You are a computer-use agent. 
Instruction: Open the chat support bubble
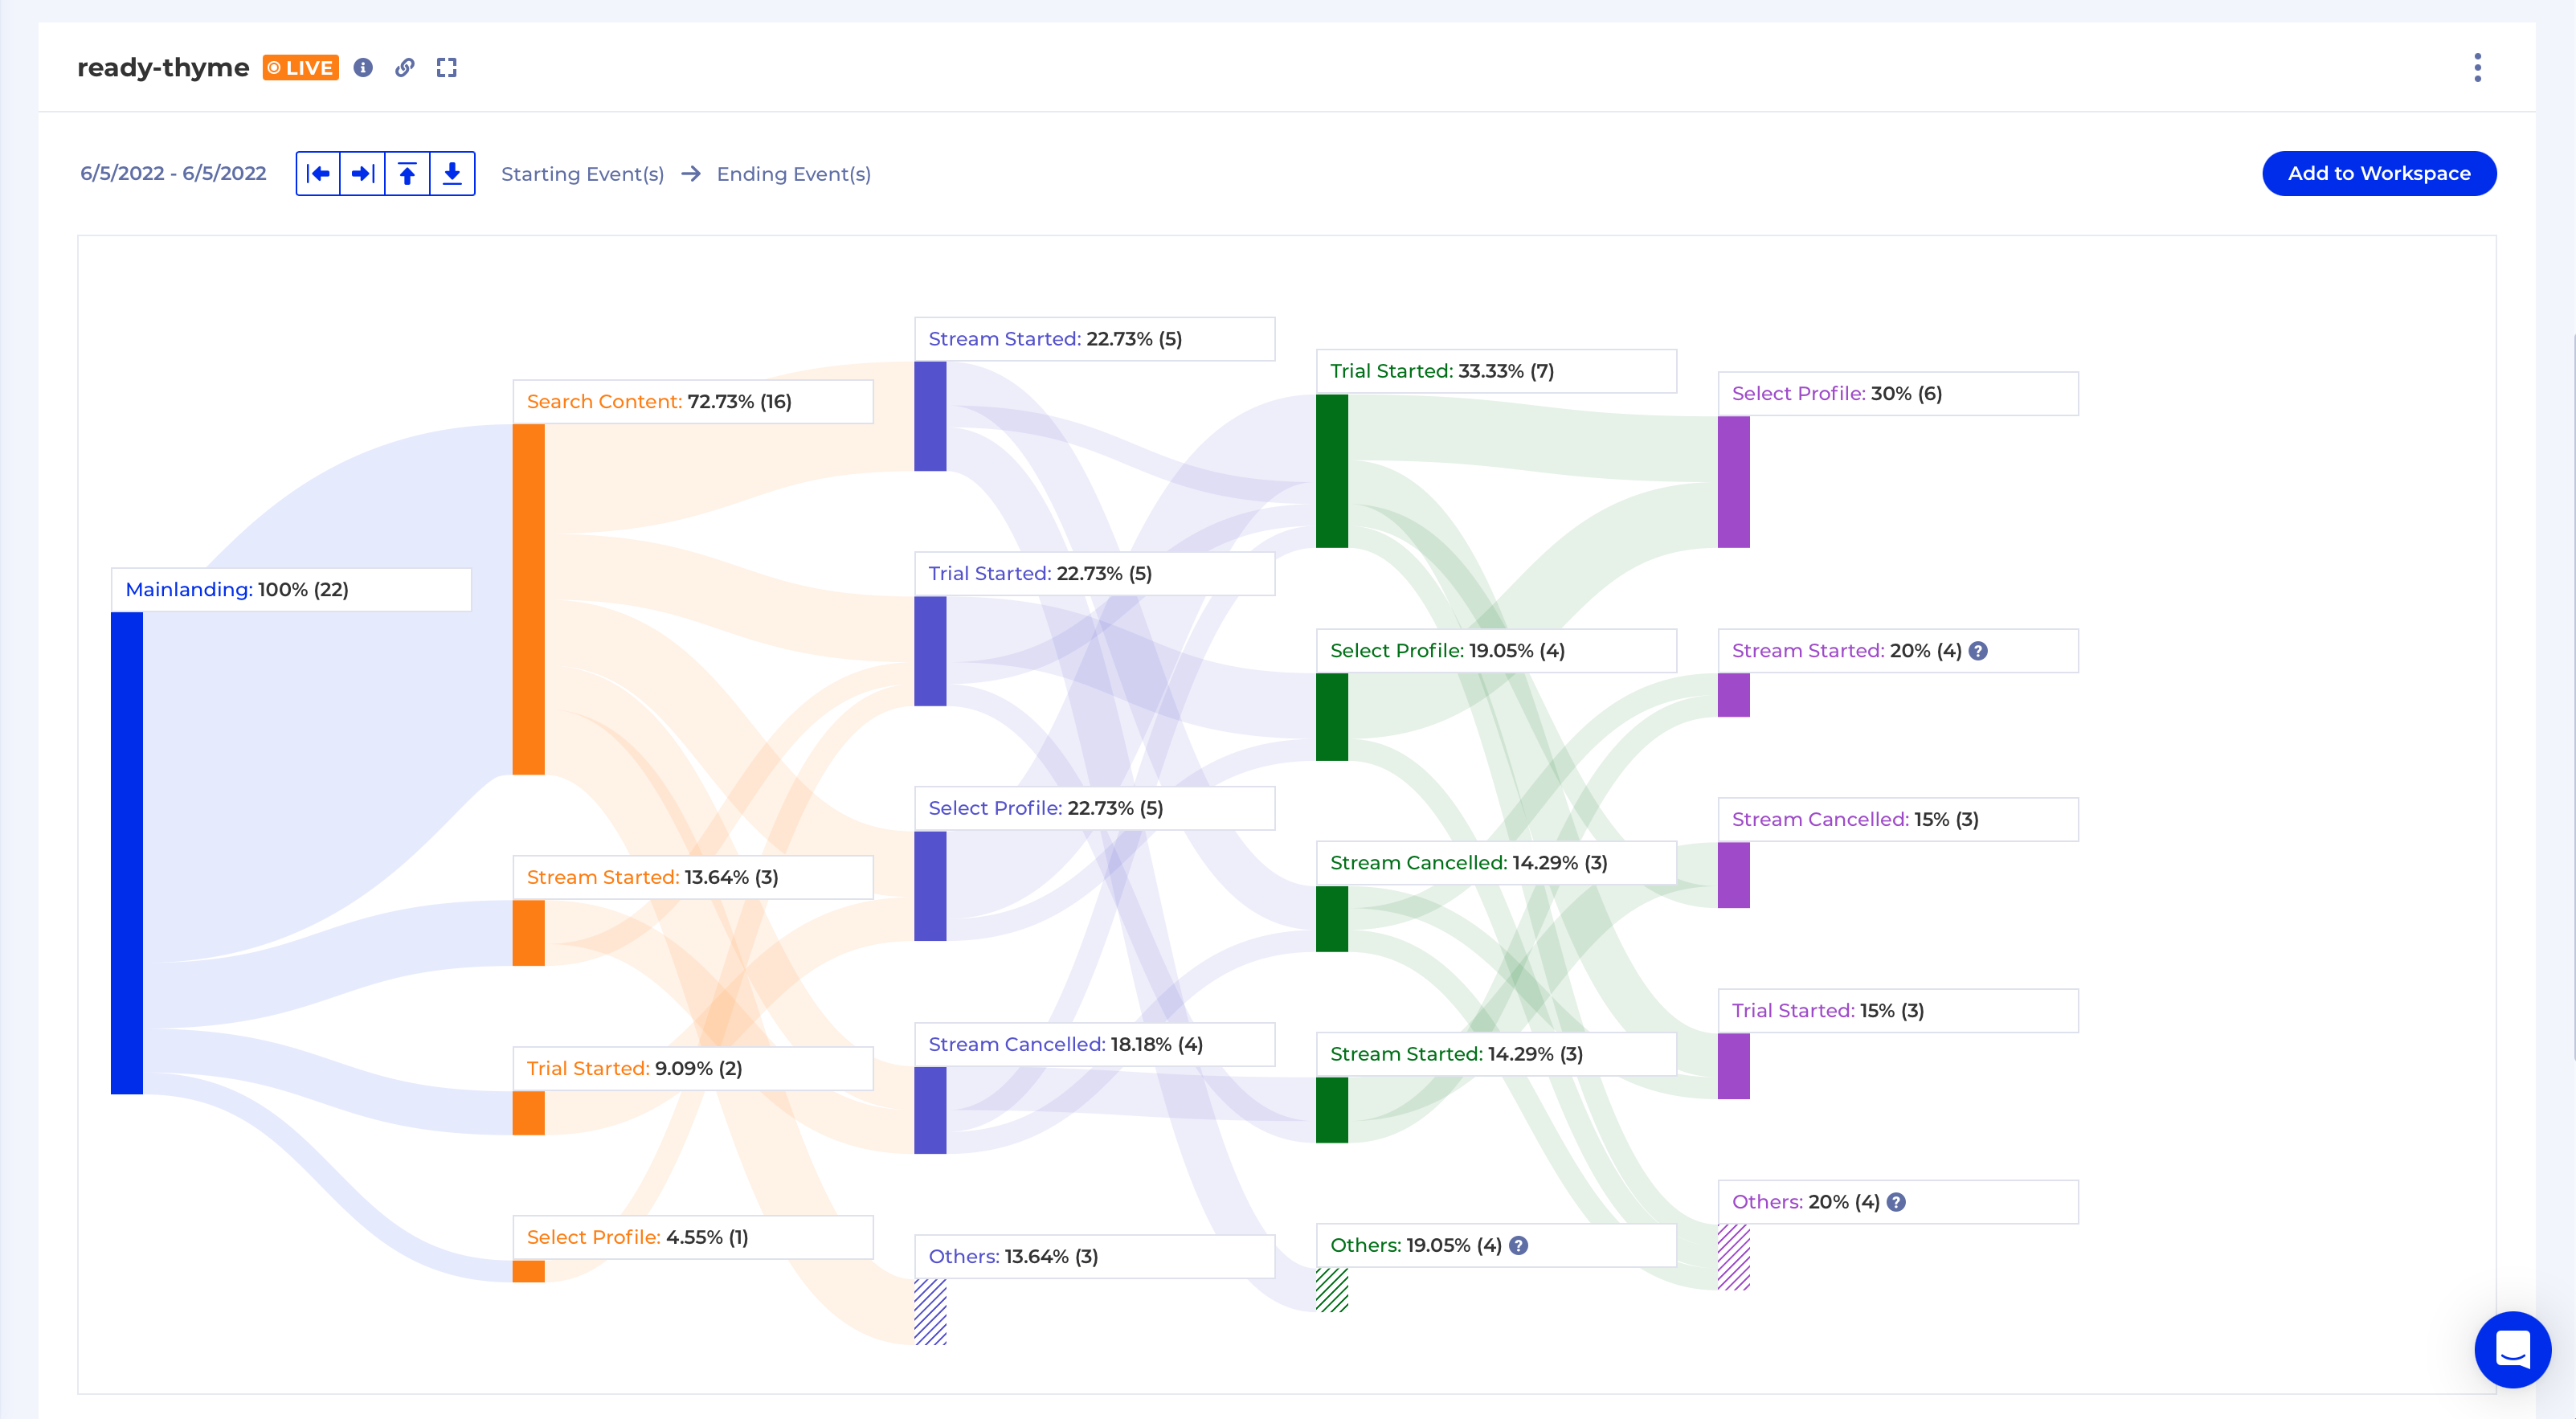(x=2512, y=1349)
